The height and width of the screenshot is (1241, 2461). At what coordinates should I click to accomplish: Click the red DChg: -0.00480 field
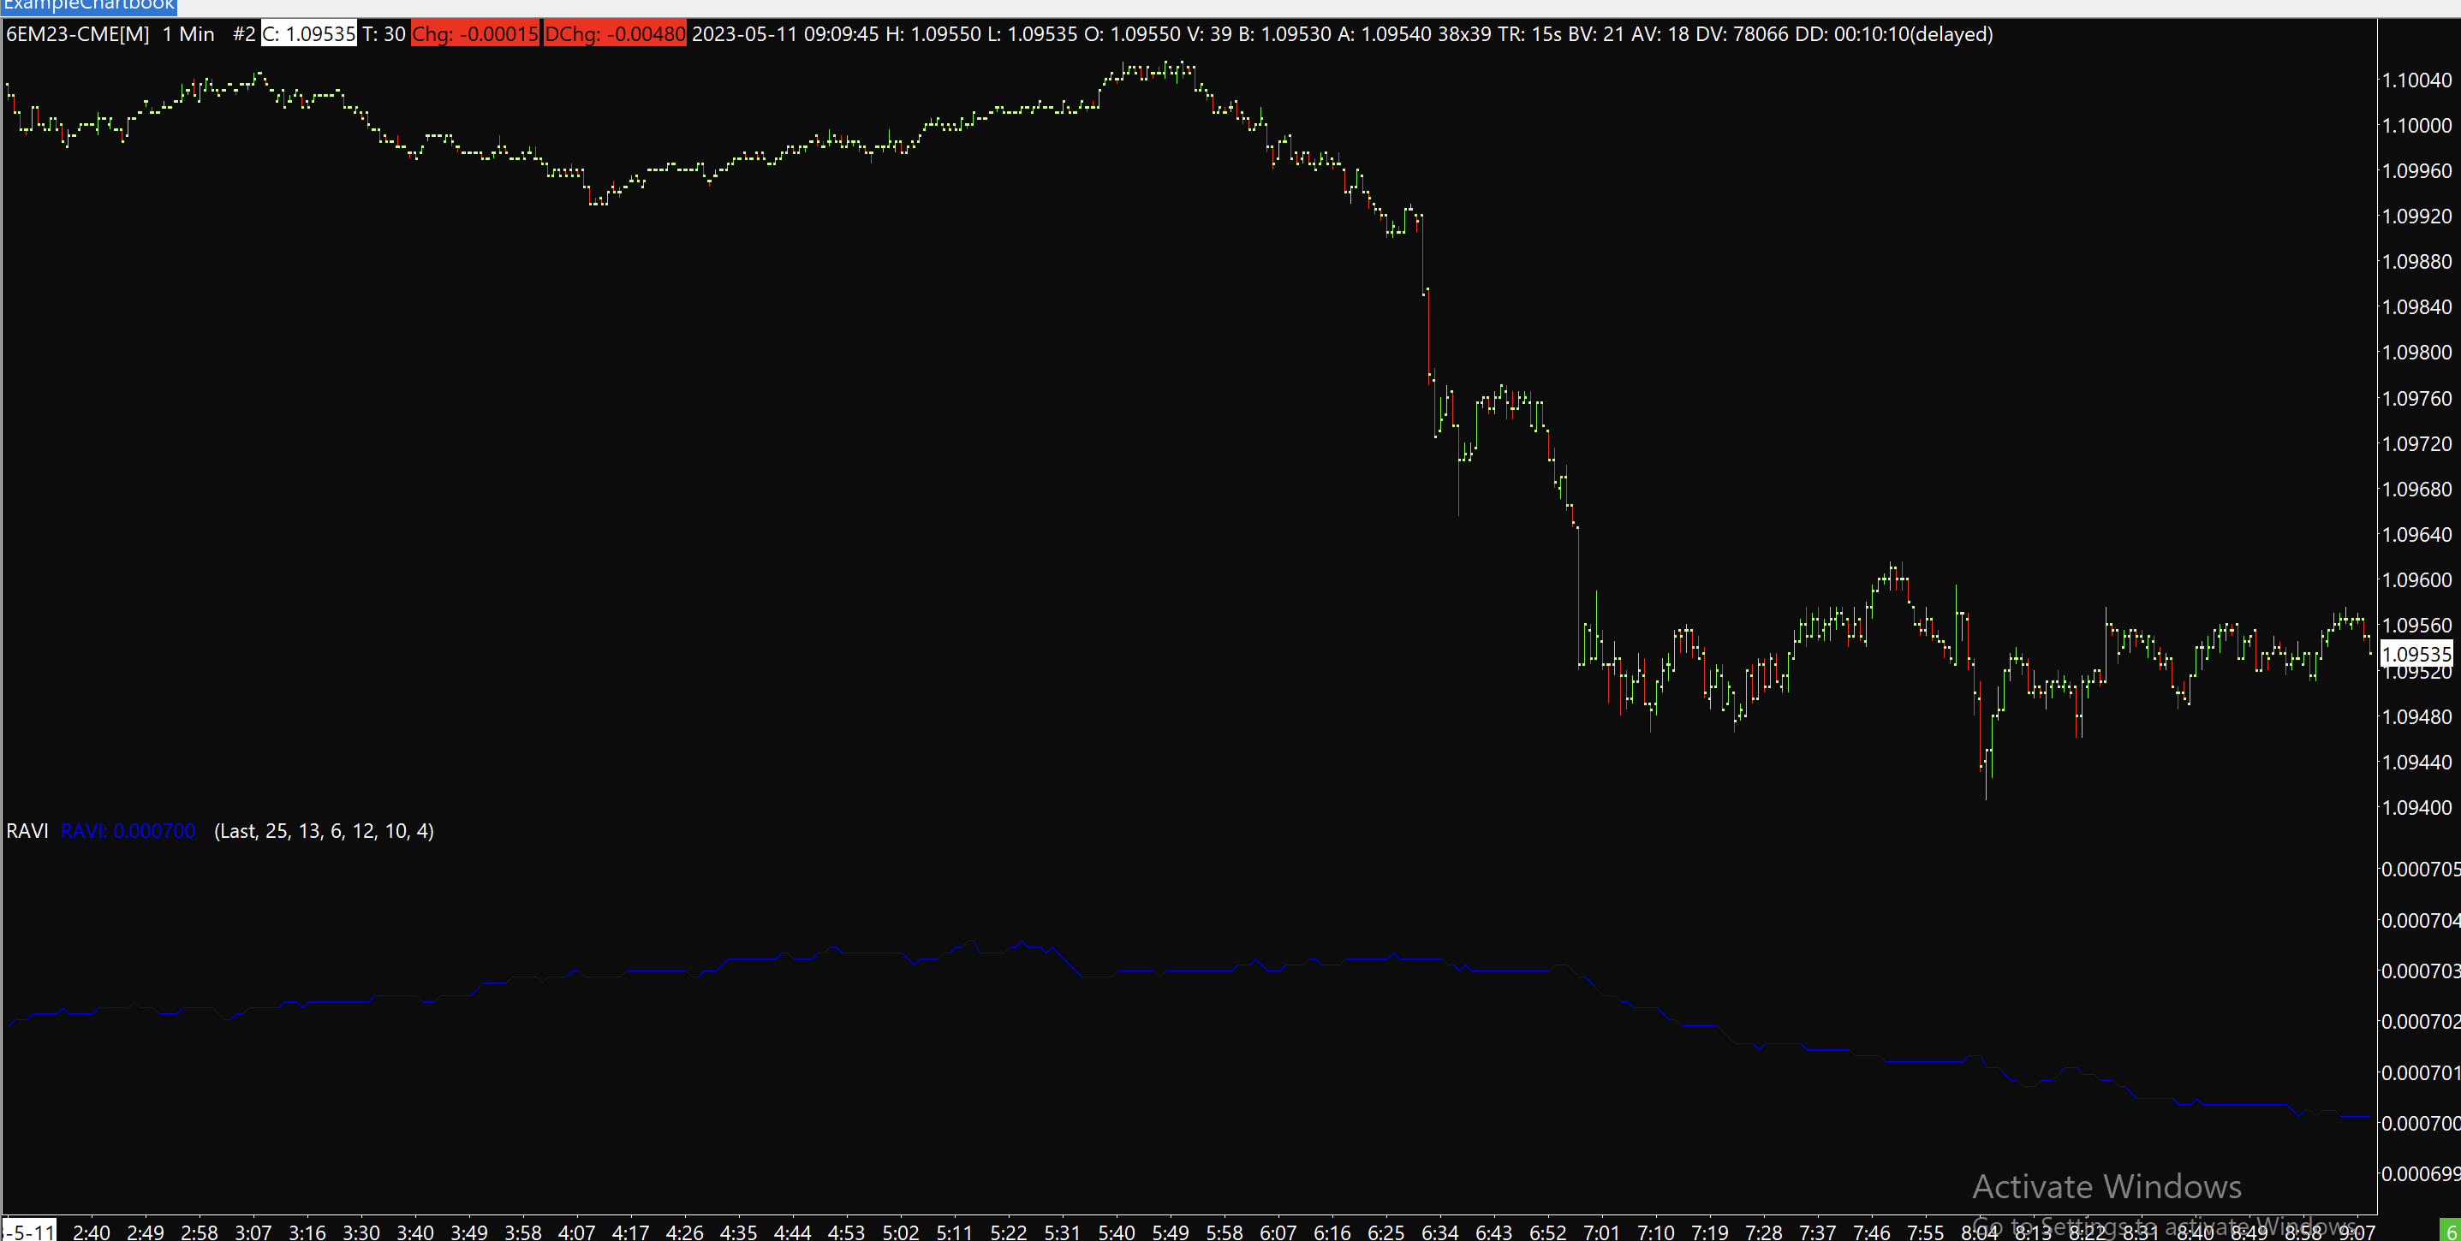coord(614,34)
